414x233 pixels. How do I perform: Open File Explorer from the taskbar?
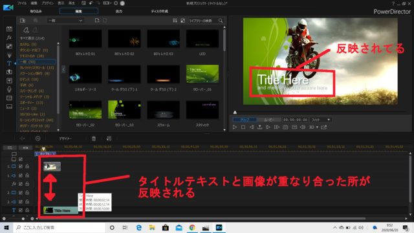click(152, 227)
